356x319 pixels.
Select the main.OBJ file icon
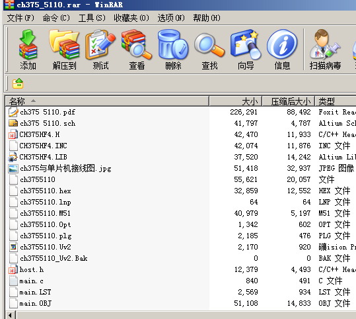(13, 303)
